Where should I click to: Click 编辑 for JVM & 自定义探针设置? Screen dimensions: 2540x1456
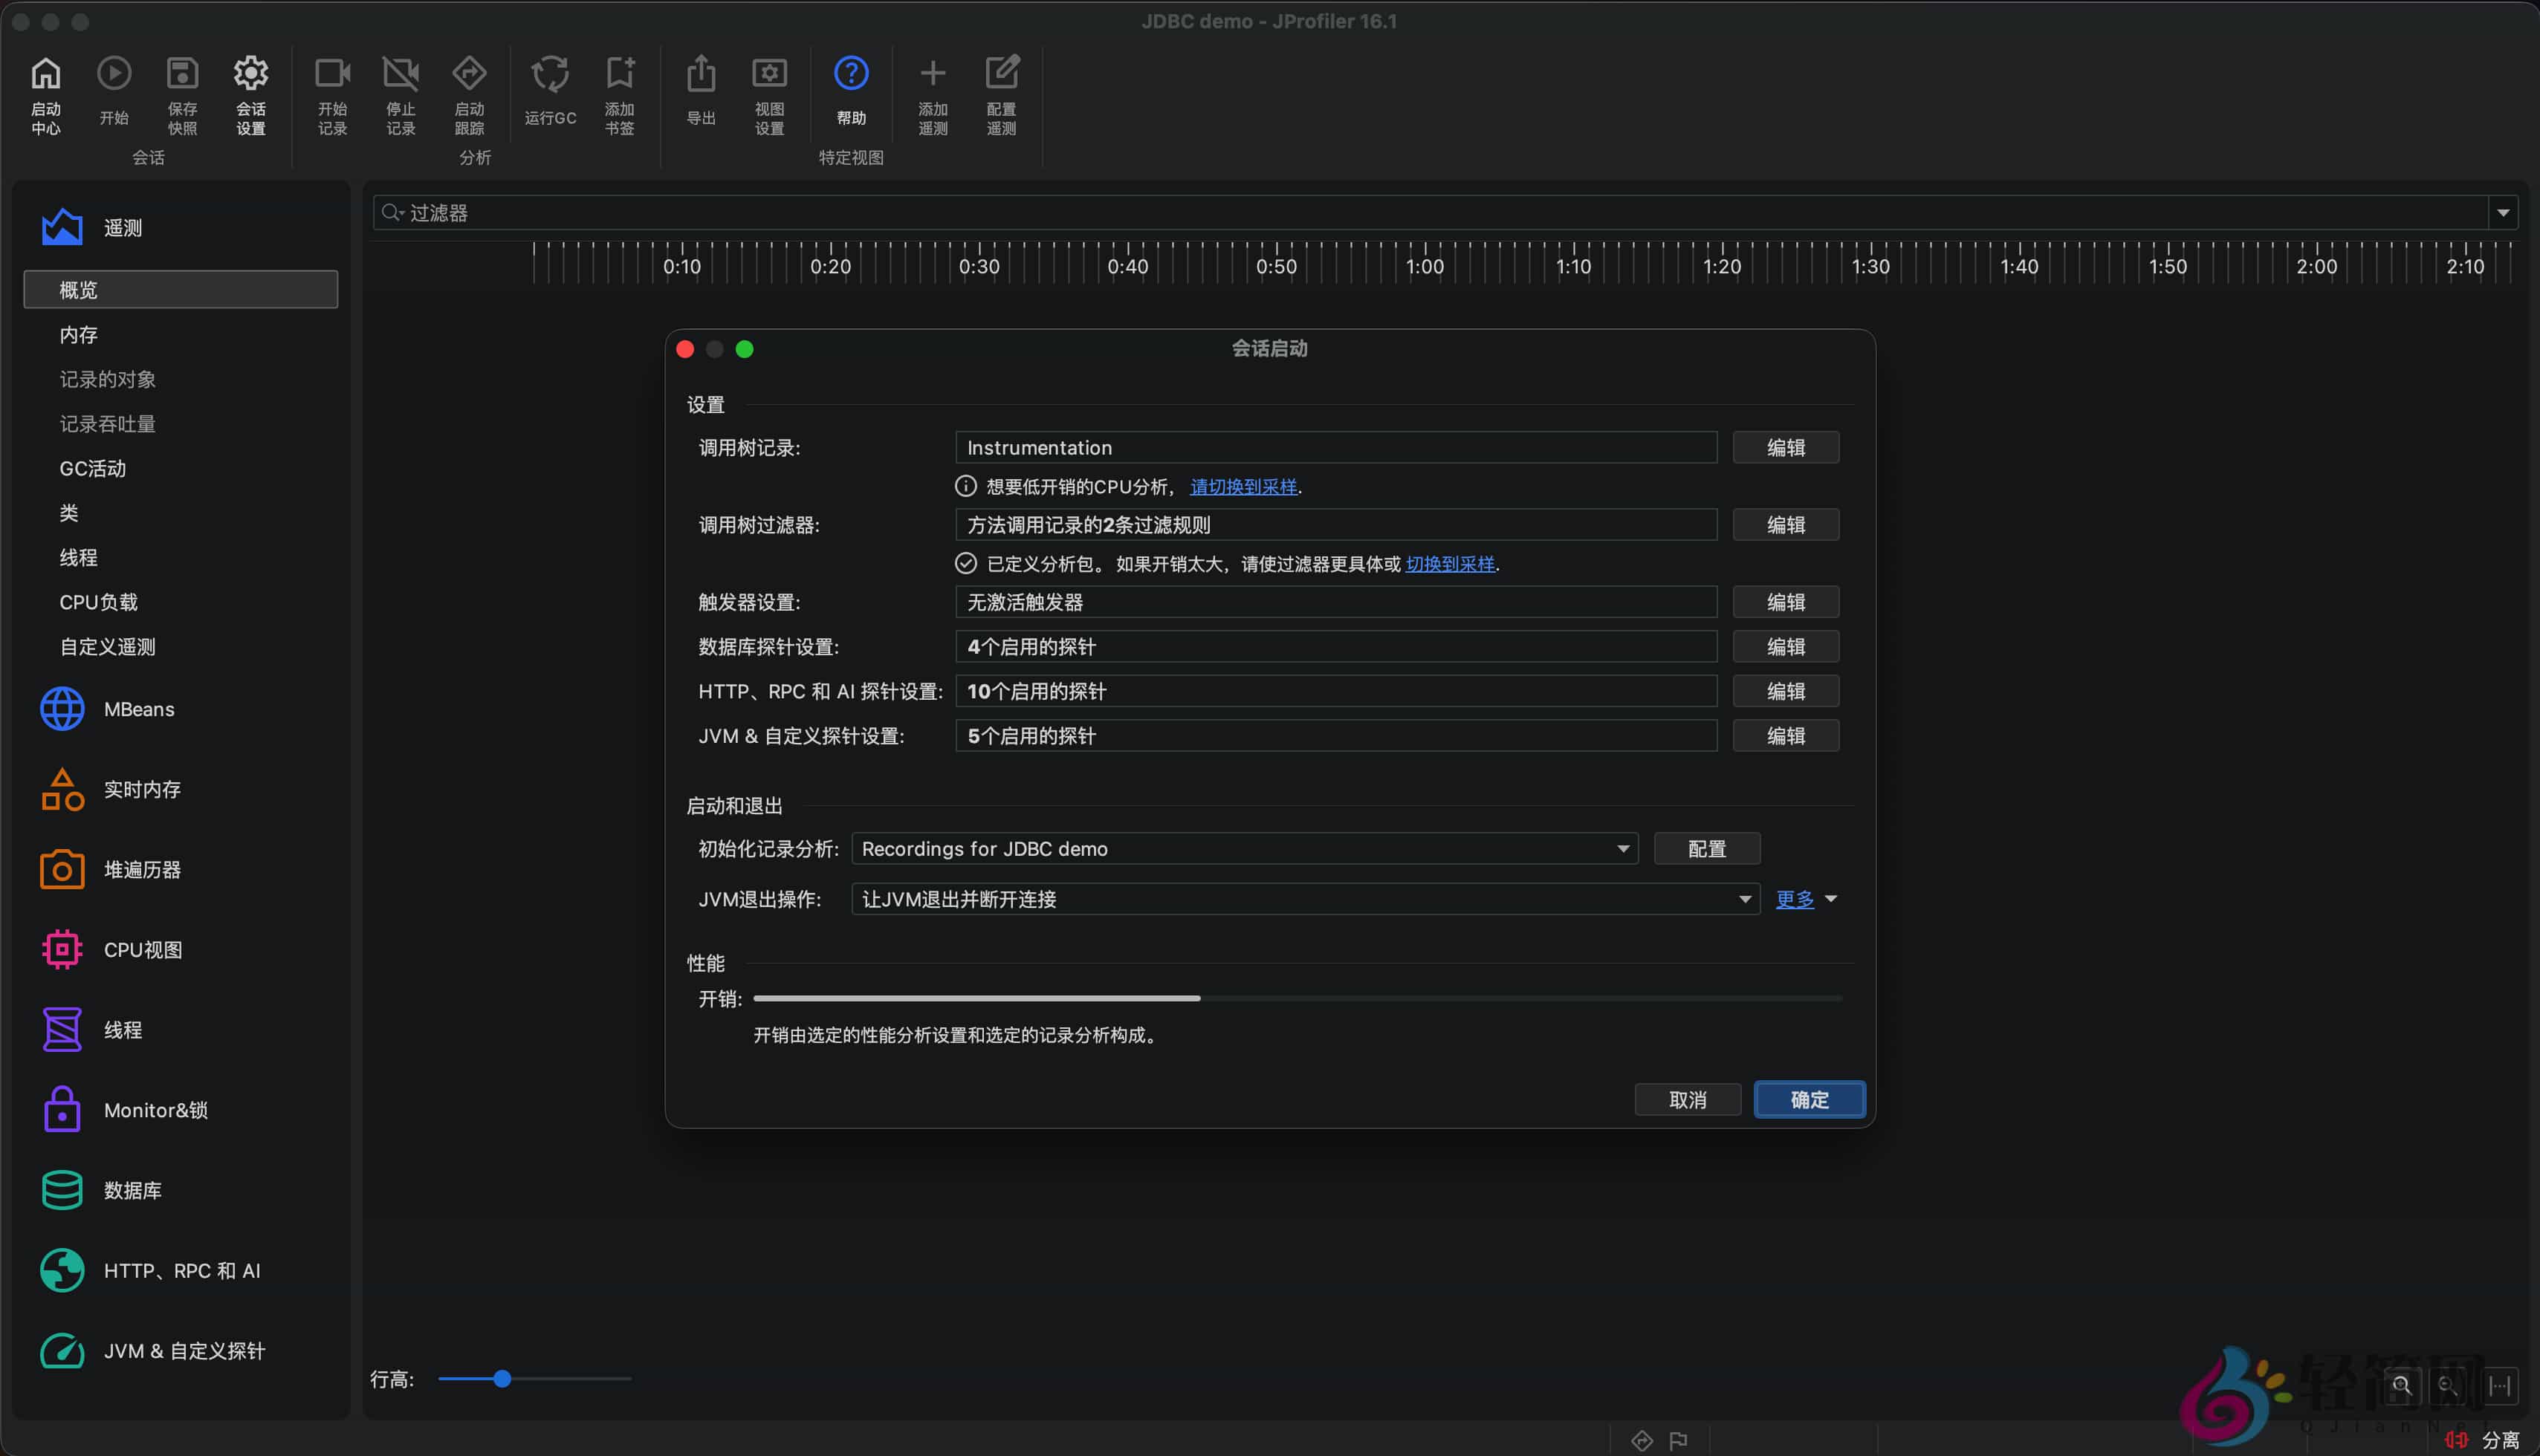pyautogui.click(x=1786, y=736)
